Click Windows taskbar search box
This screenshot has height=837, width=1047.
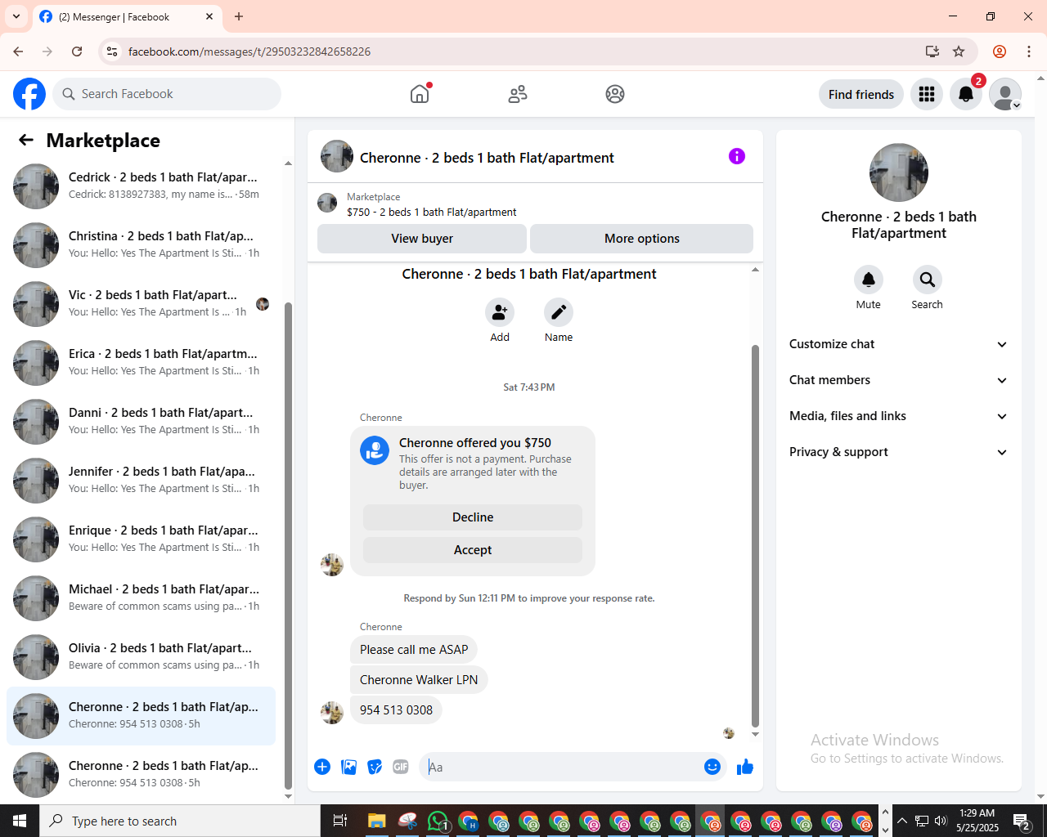(x=180, y=821)
